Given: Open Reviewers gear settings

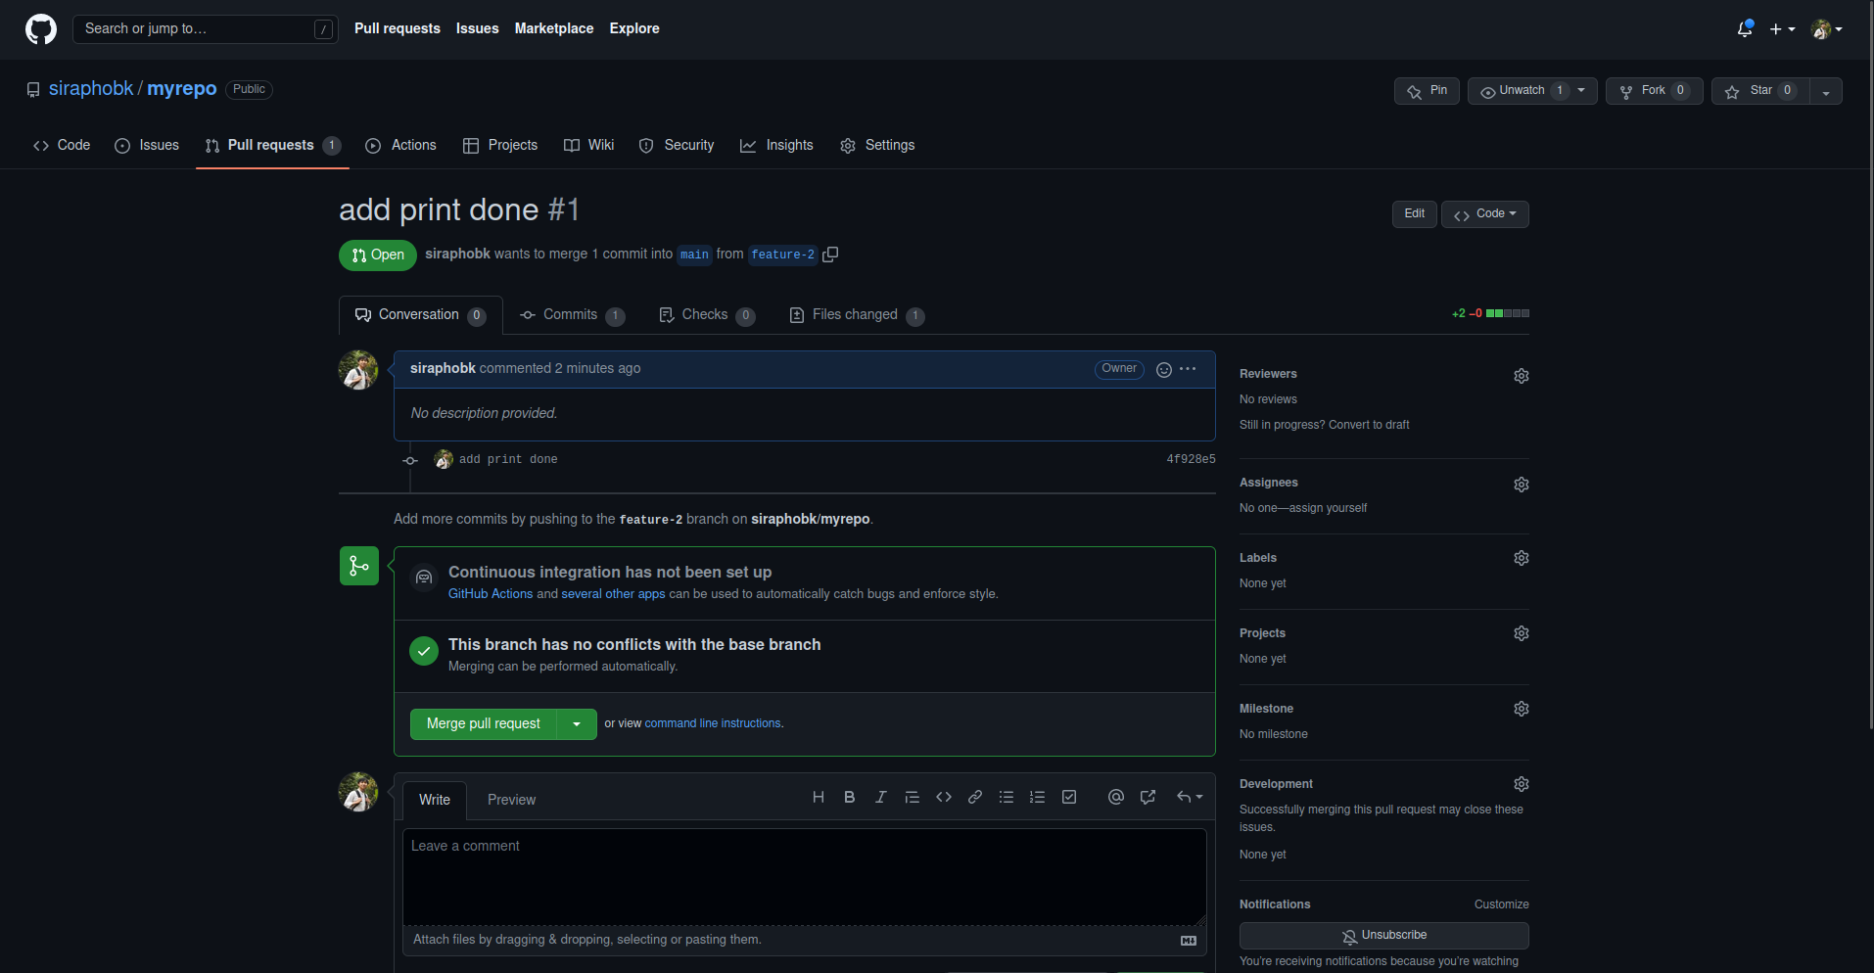Looking at the screenshot, I should coord(1521,376).
